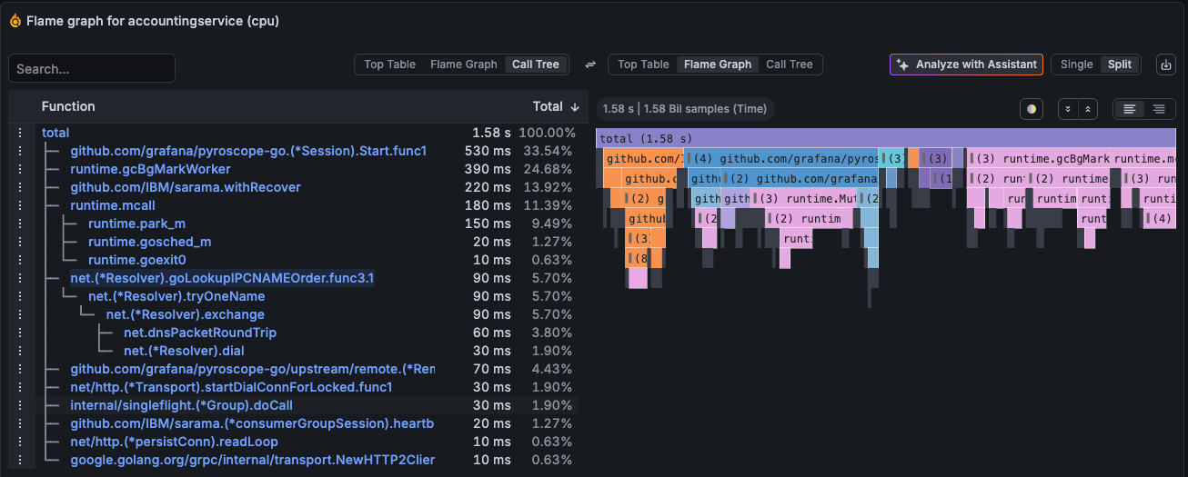The height and width of the screenshot is (477, 1188).
Task: Select runtime.gcBgMarkWorker in the call tree
Action: tap(150, 169)
